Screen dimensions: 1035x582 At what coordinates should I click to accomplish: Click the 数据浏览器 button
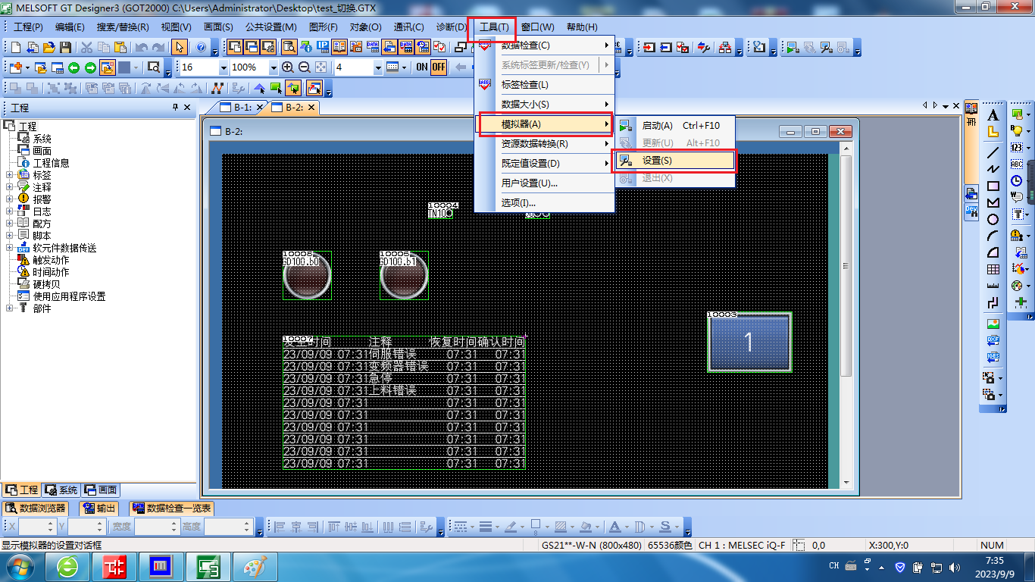pos(36,508)
